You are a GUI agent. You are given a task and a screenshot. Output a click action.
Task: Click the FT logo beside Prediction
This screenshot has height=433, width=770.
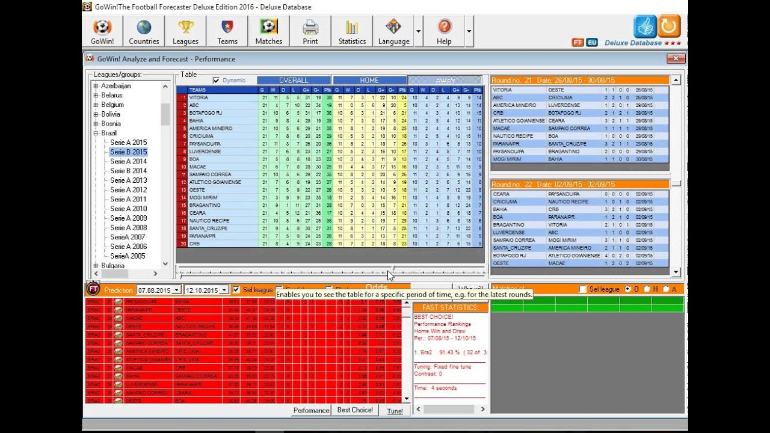click(93, 289)
